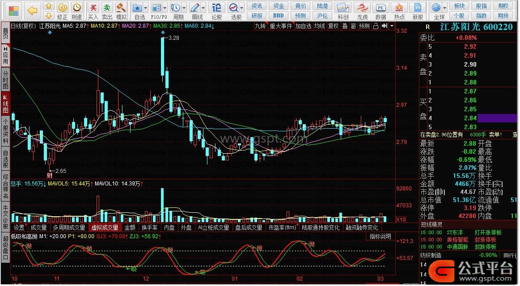Open the 自选 star folder icon

point(137,7)
